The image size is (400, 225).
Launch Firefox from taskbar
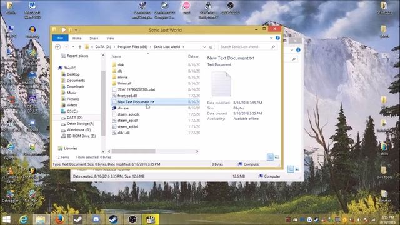pyautogui.click(x=60, y=219)
